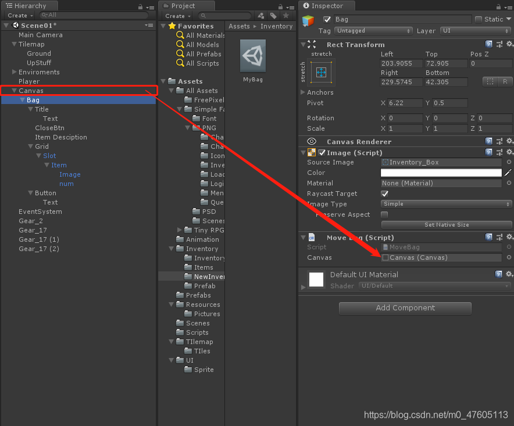Expand the Anchors foldout
Screen dimensions: 514x426
pos(303,92)
